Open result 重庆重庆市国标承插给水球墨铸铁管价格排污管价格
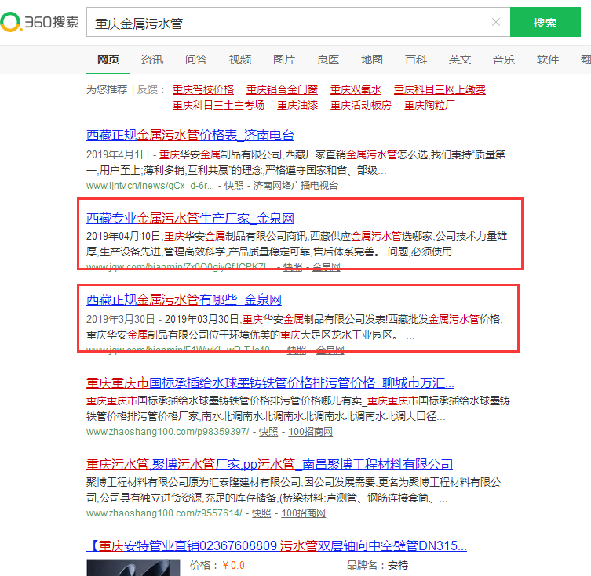The height and width of the screenshot is (576, 591). coord(270,382)
